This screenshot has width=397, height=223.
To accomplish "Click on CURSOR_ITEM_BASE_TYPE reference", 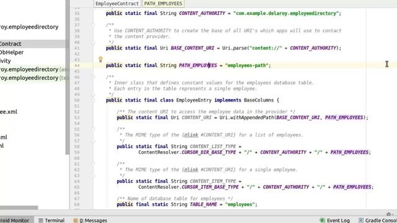I will (210, 187).
